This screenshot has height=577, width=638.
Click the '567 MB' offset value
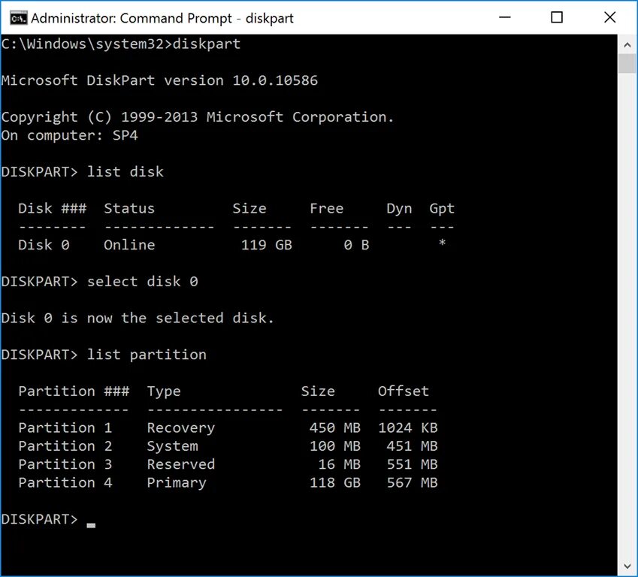(x=412, y=482)
